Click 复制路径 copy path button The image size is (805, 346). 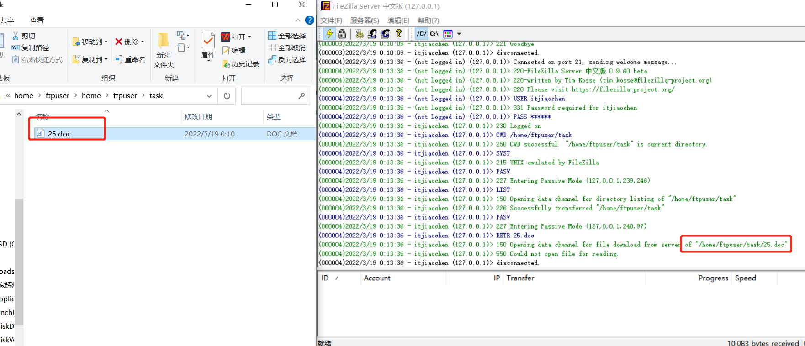pos(30,47)
